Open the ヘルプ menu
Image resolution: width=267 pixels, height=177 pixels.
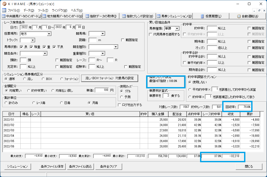(x=77, y=10)
